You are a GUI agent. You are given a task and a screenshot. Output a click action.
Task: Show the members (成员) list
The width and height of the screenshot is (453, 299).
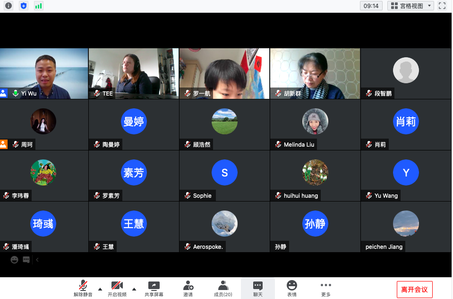click(223, 289)
